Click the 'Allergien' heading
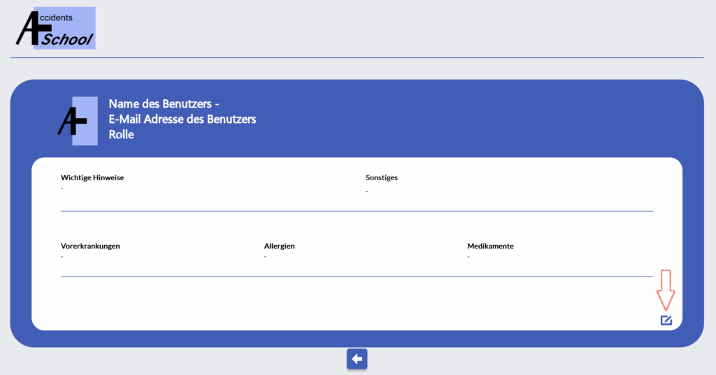 [x=279, y=247]
